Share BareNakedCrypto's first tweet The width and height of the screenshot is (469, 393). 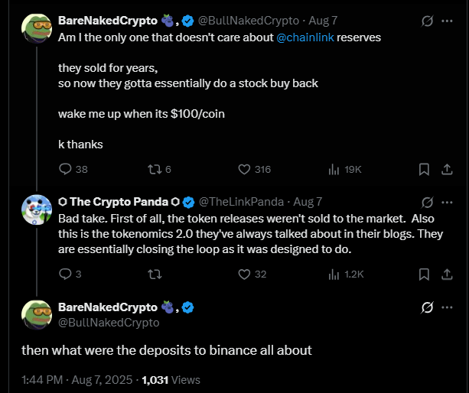(x=448, y=169)
